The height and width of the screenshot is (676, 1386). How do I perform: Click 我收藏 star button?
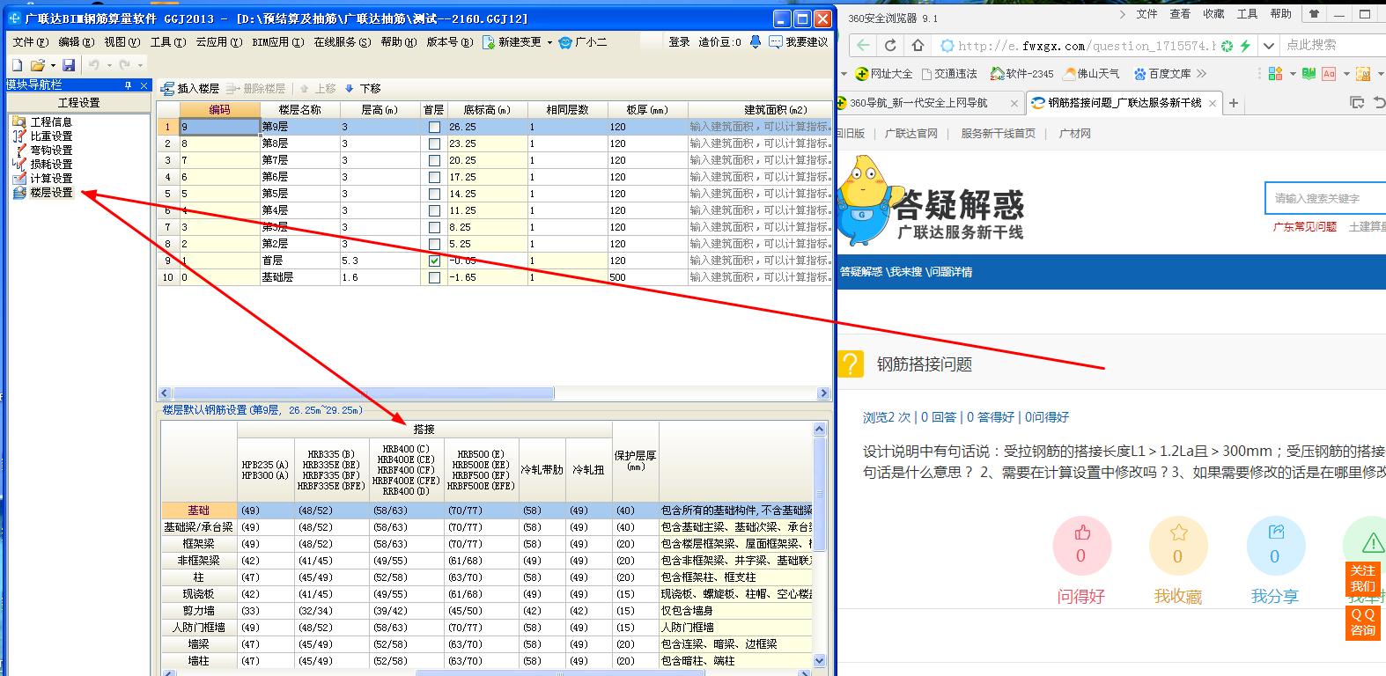(x=1177, y=546)
